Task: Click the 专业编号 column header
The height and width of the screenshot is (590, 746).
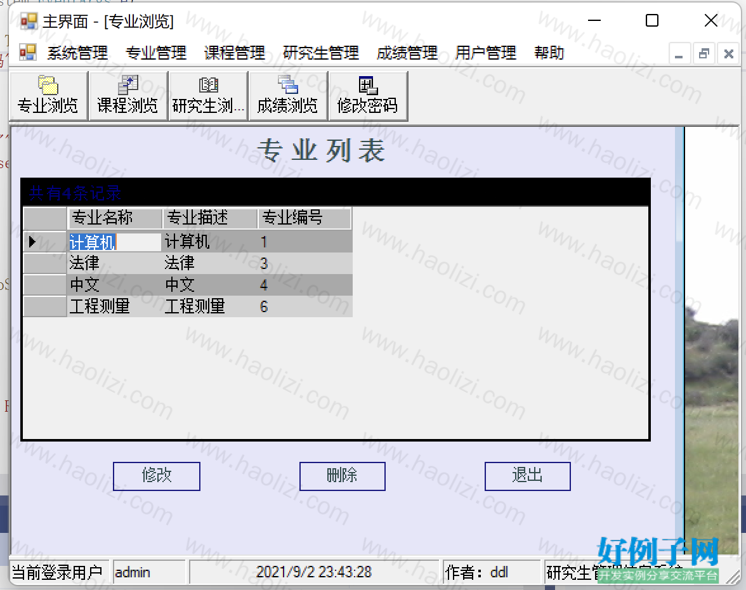Action: coord(304,218)
